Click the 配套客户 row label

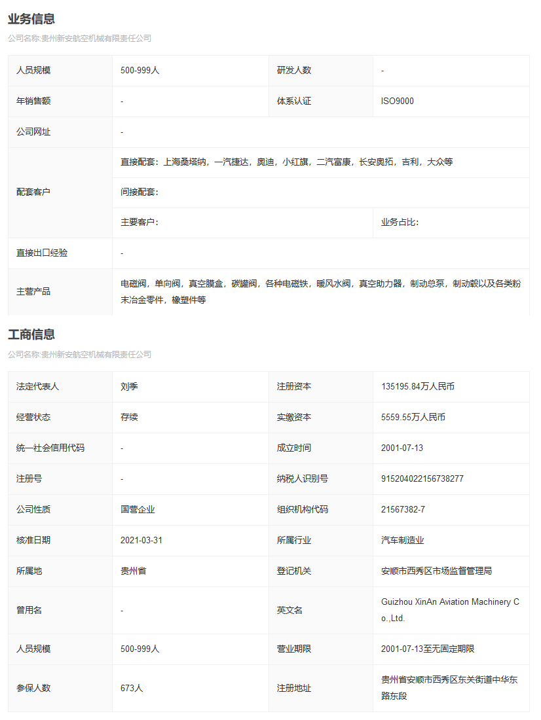coord(33,192)
